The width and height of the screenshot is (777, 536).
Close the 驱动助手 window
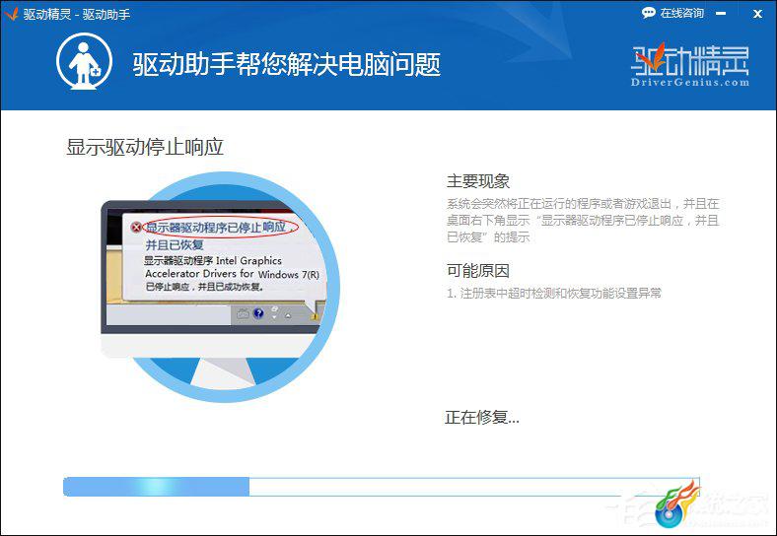click(757, 14)
